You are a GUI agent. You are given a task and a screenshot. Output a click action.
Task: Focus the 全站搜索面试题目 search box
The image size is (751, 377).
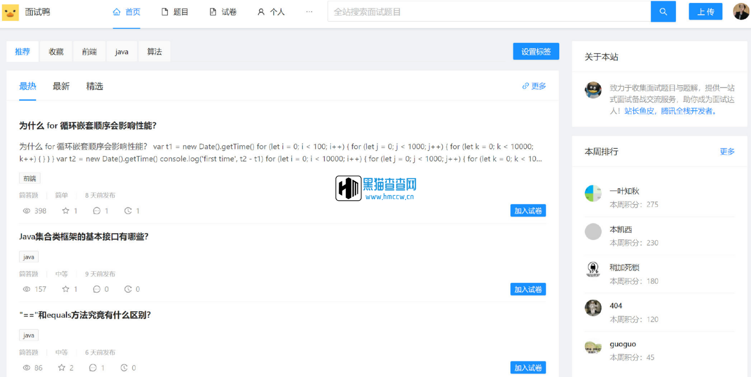(x=489, y=12)
